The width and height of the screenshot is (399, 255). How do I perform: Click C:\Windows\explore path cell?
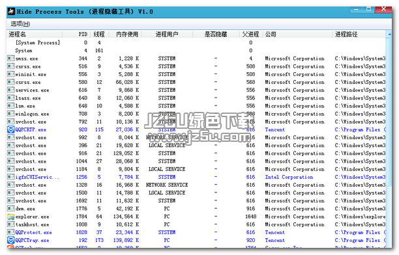(360, 217)
